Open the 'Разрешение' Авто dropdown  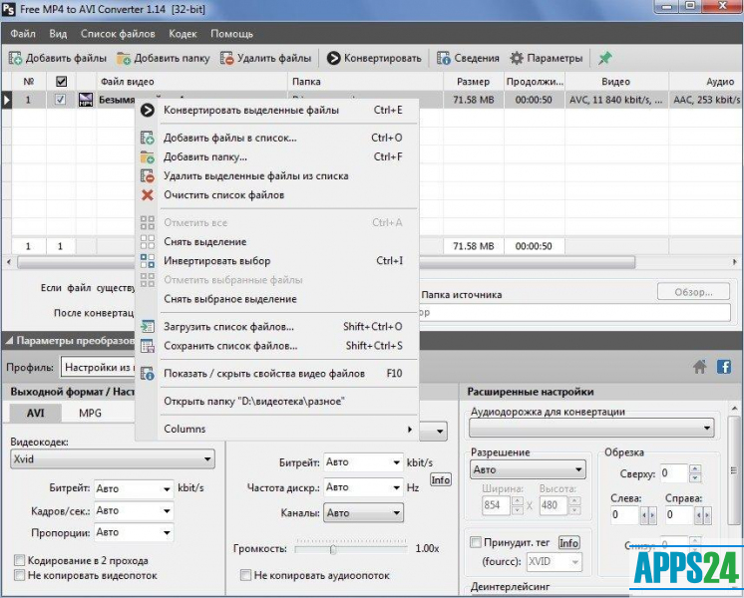pos(528,469)
